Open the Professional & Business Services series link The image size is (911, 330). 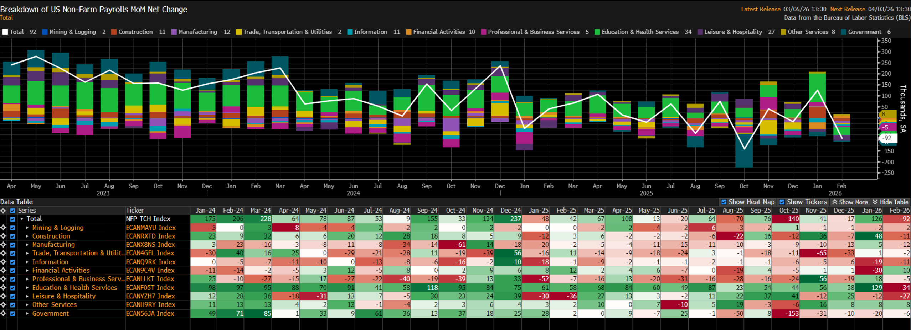pyautogui.click(x=78, y=279)
